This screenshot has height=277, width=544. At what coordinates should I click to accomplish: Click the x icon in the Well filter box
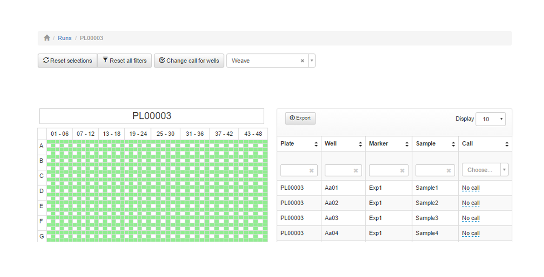[x=356, y=170]
